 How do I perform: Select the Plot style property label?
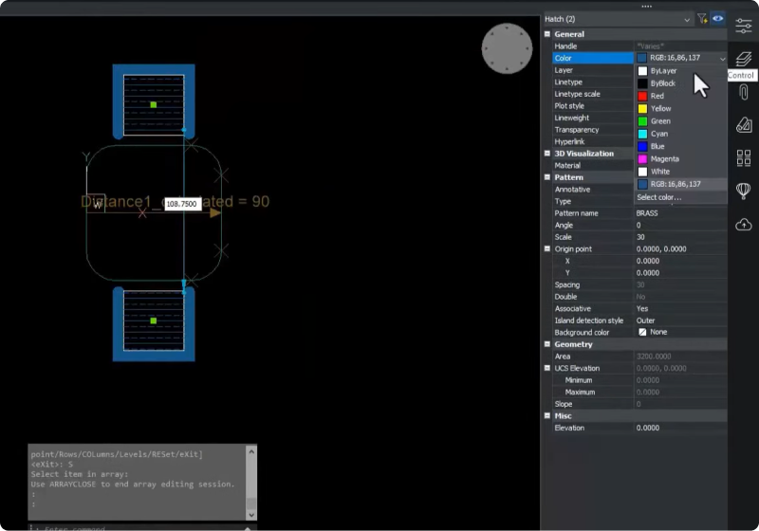(569, 106)
